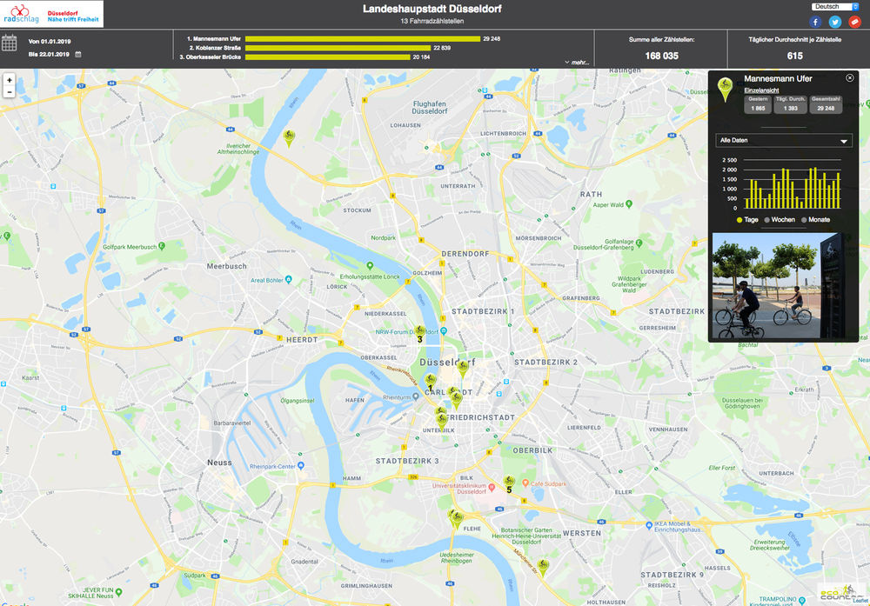Switch chart to Wochen view
The height and width of the screenshot is (606, 870).
(767, 220)
